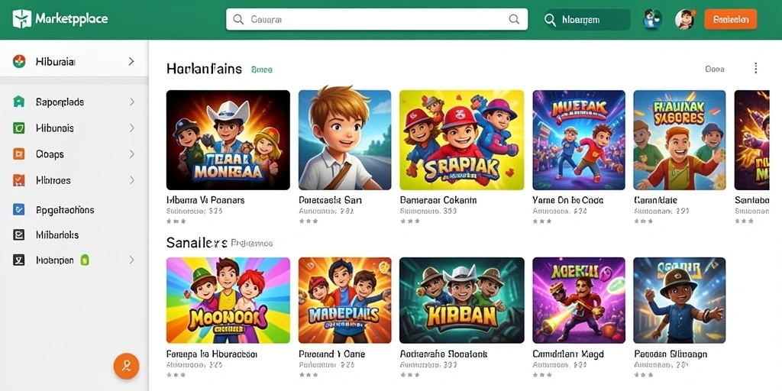Select Saporplads in the sidebar
Screen dimensions: 782x391
pos(60,102)
